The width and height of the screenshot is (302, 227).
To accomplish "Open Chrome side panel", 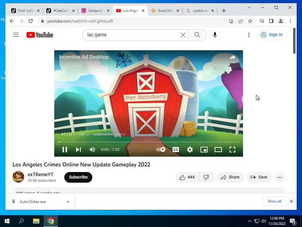I will (271, 21).
